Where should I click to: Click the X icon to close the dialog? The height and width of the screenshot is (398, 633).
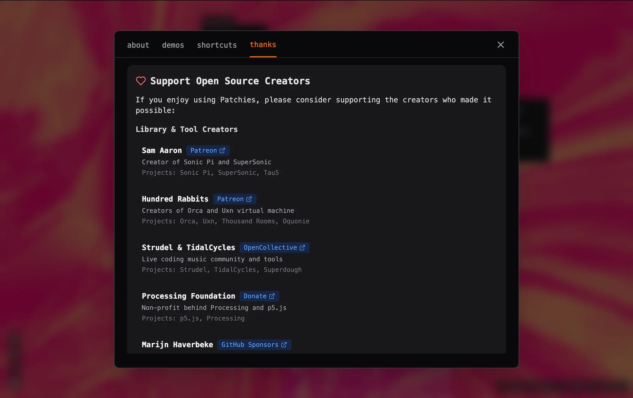click(500, 45)
